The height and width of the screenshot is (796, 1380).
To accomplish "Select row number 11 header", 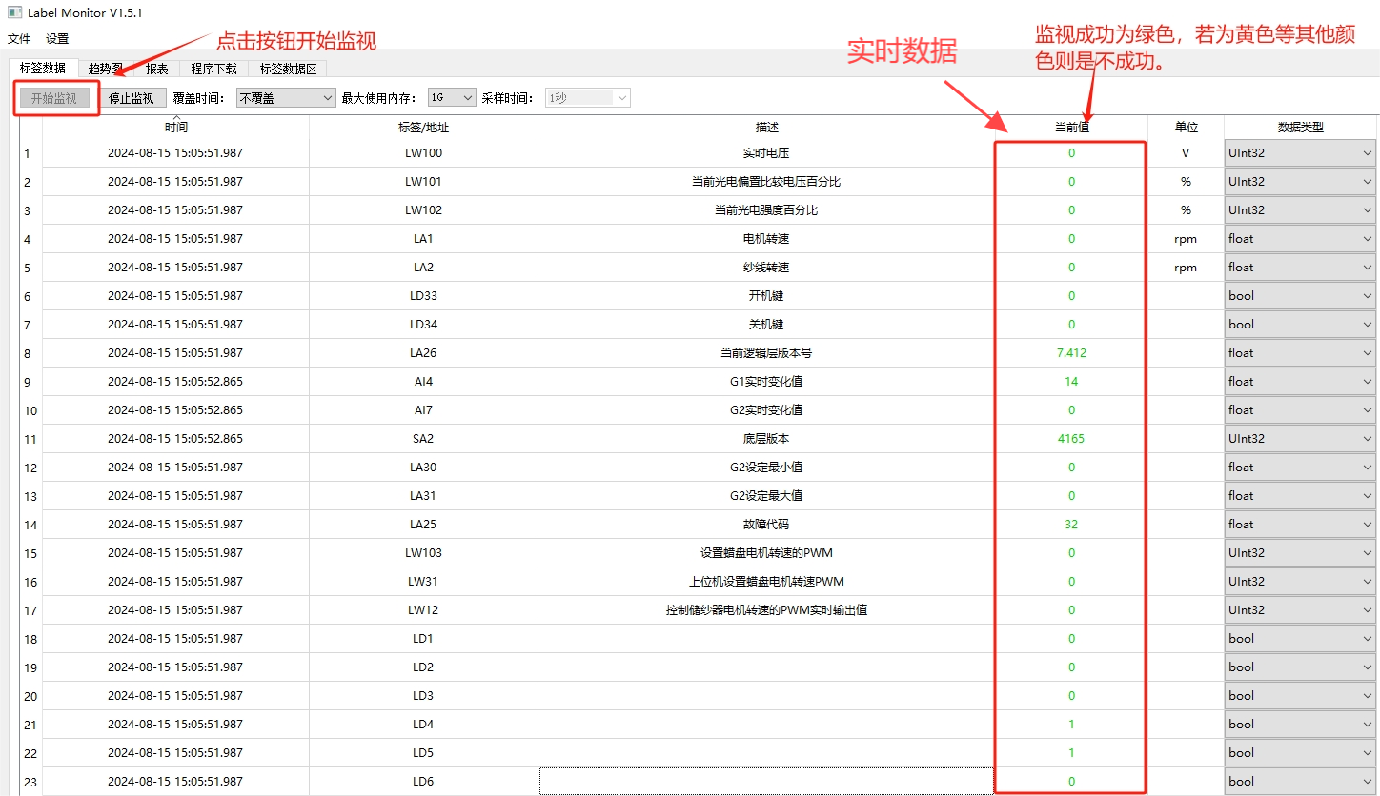I will pyautogui.click(x=30, y=439).
